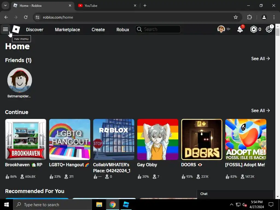Open the Chrome profile icon

[x=264, y=17]
